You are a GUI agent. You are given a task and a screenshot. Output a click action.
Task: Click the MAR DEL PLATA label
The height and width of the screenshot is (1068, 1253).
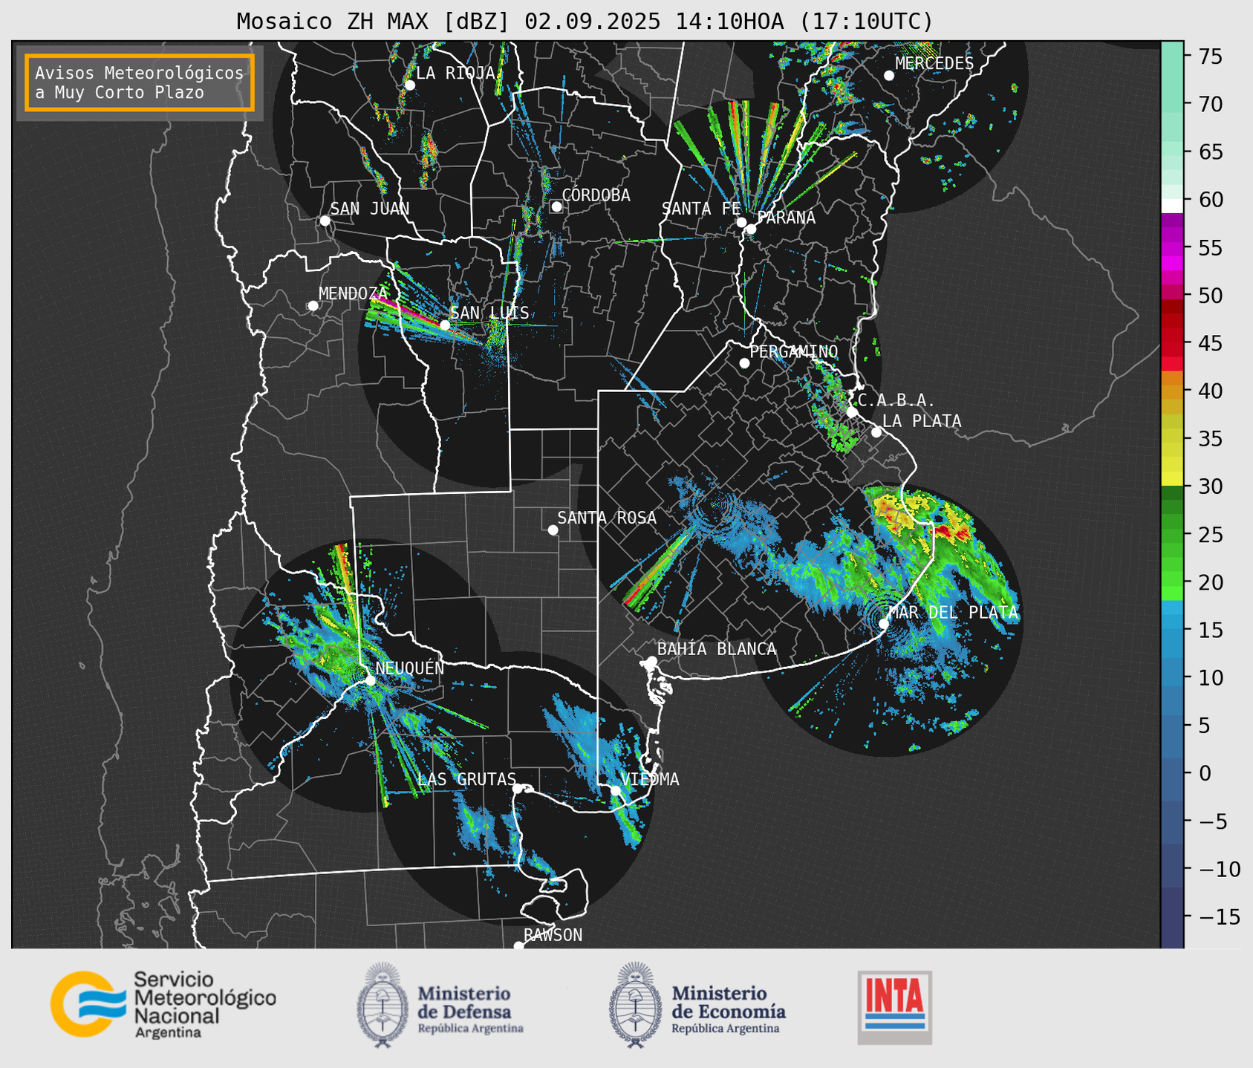(x=954, y=613)
